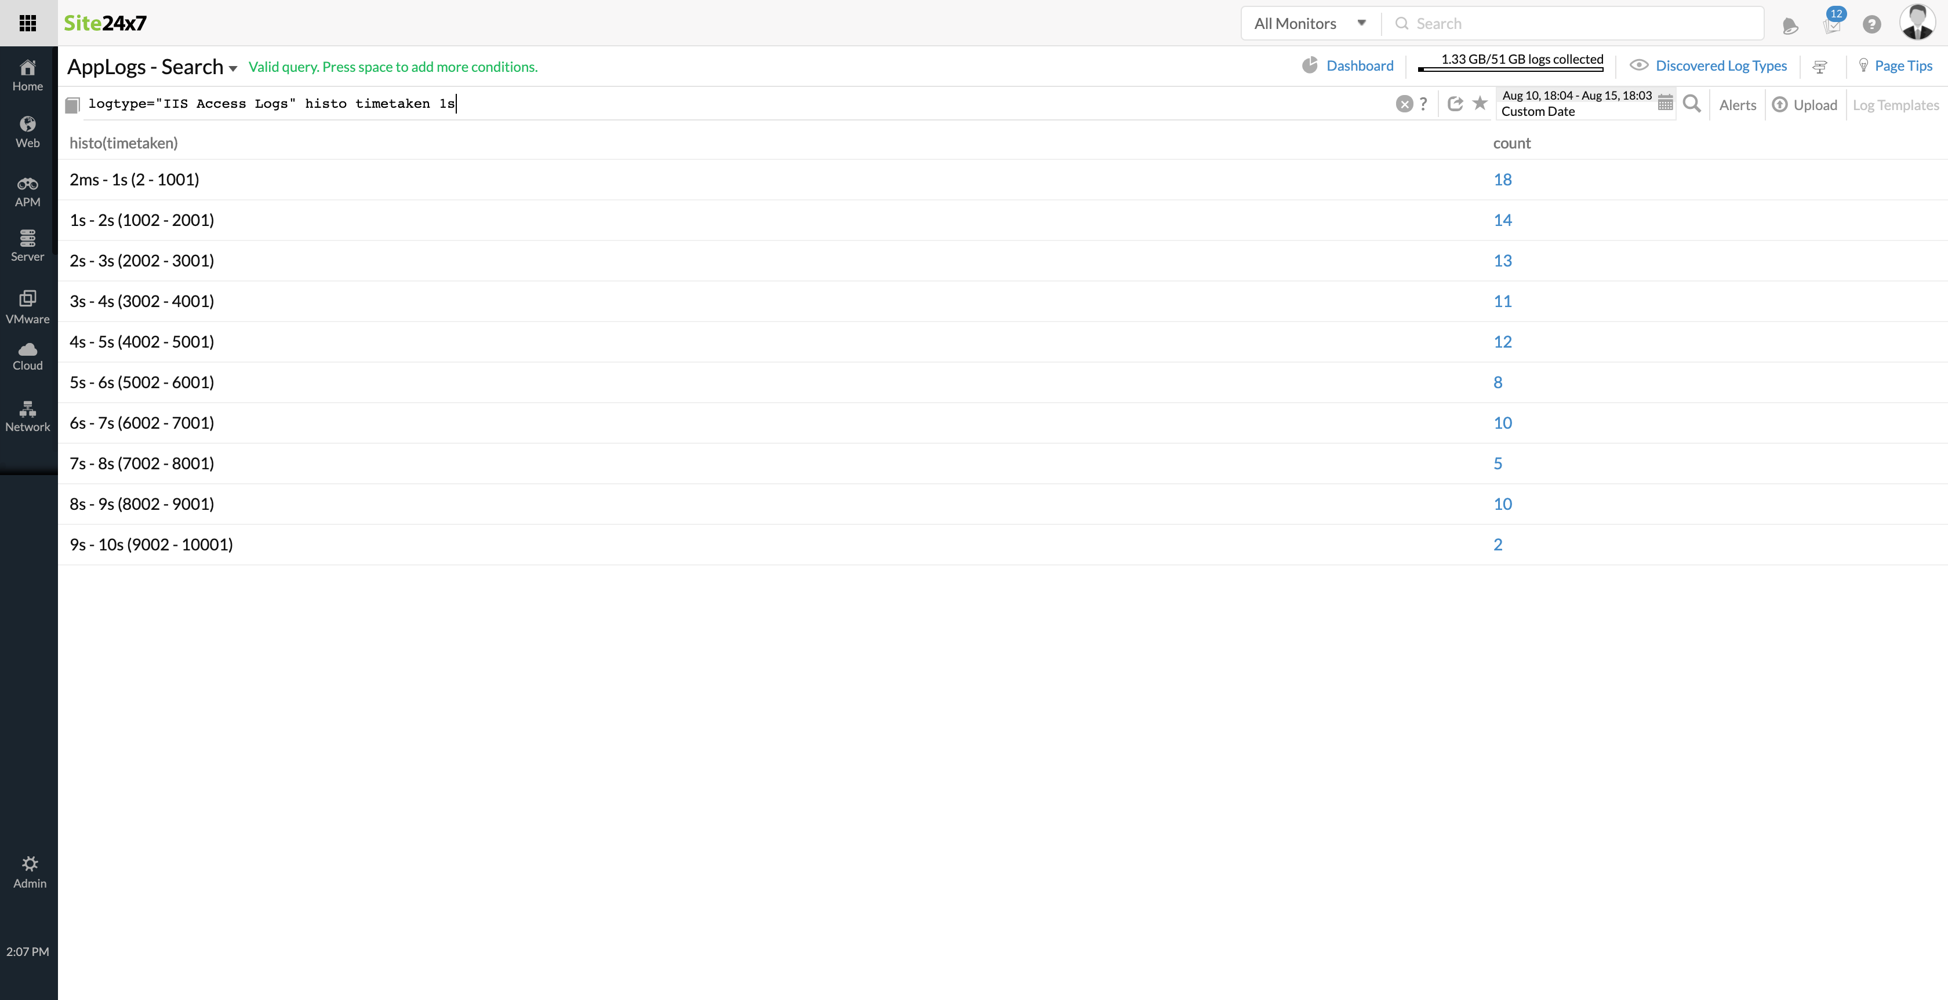Image resolution: width=1948 pixels, height=1000 pixels.
Task: Click count 18 for 2ms - 1s
Action: pos(1502,180)
